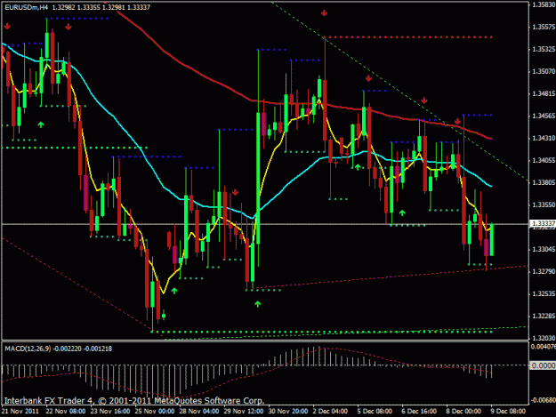Click the EURUSDm,H4 symbol label

pos(26,7)
